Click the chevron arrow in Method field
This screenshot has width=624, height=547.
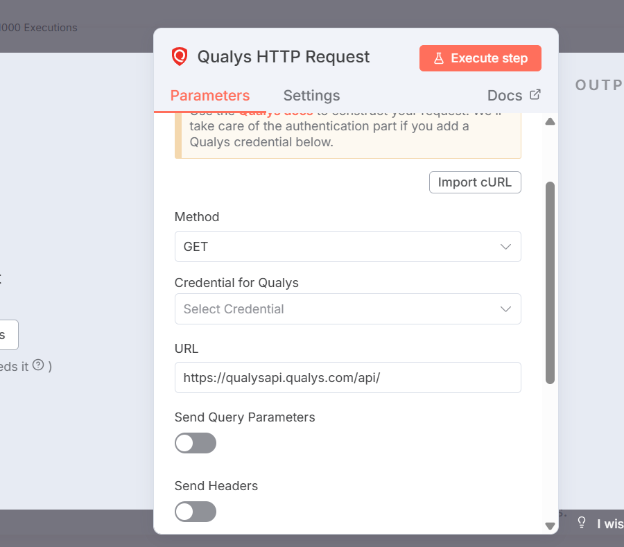click(506, 247)
